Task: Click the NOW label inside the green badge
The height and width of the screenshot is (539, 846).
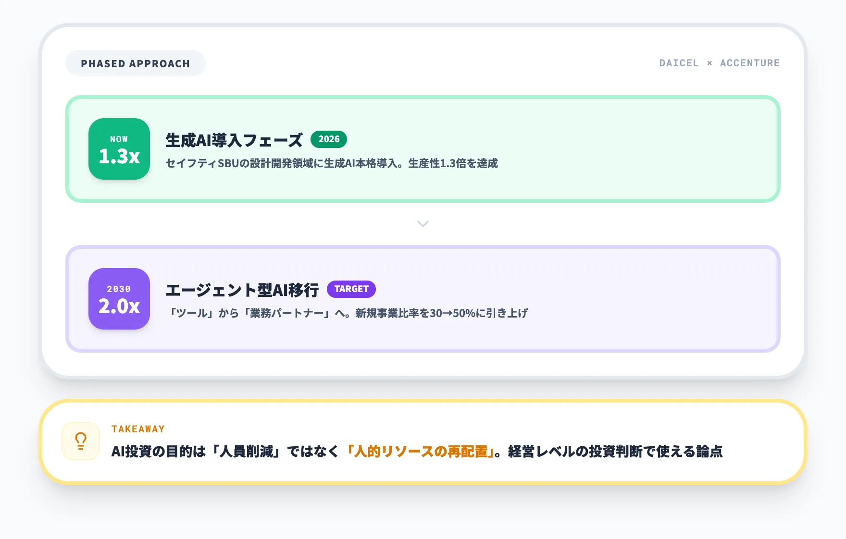Action: point(118,139)
